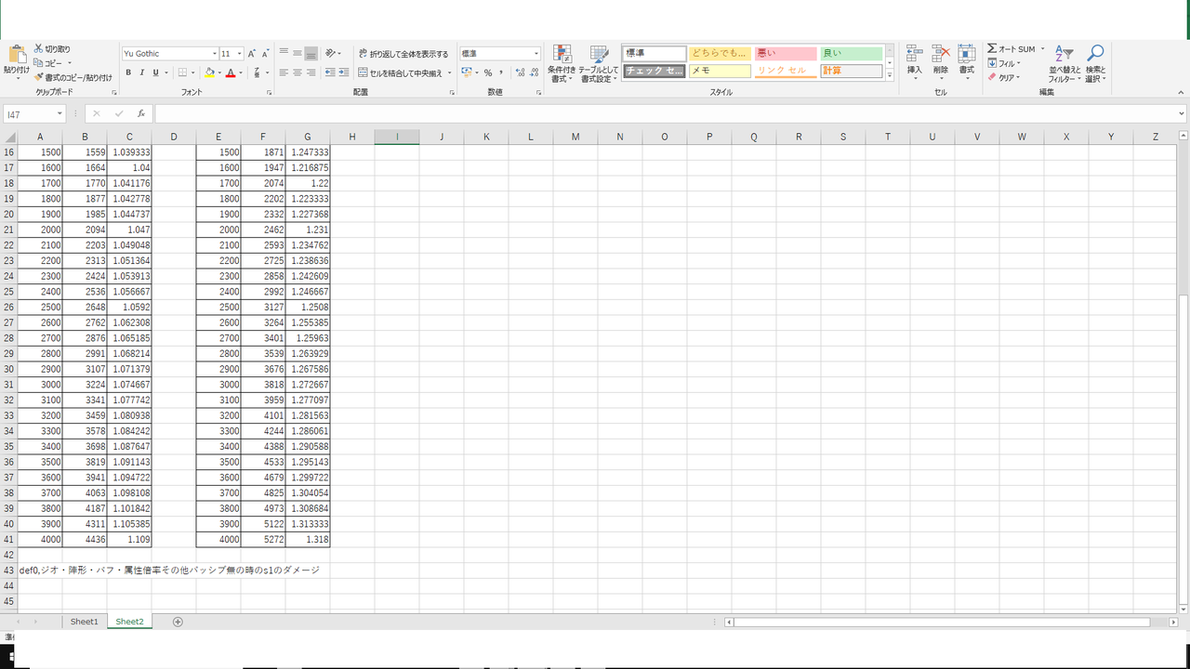Viewport: 1190px width, 669px height.
Task: Align cell text right
Action: point(311,72)
